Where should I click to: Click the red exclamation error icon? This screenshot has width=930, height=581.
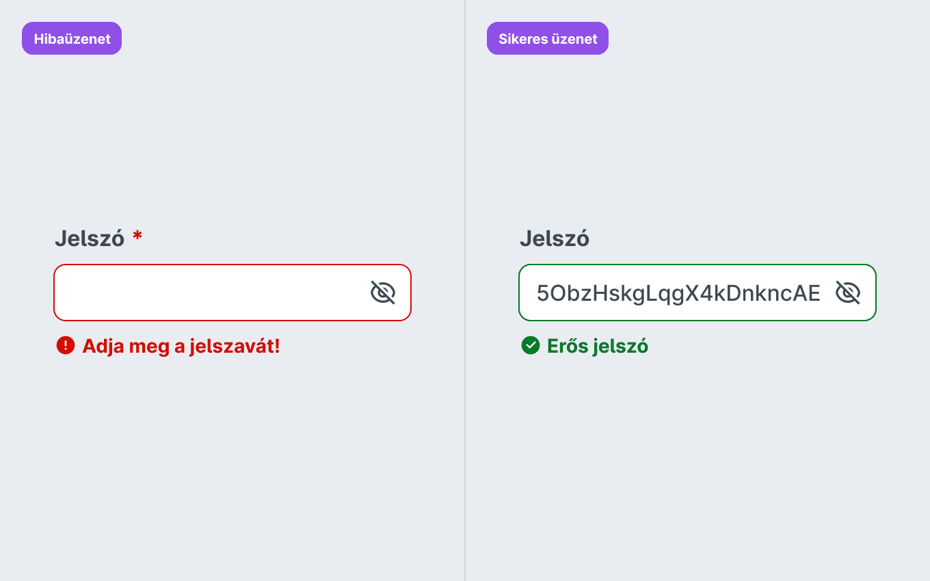65,346
